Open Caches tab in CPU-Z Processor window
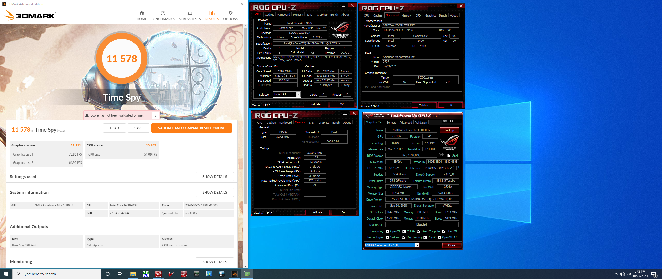 (x=269, y=15)
